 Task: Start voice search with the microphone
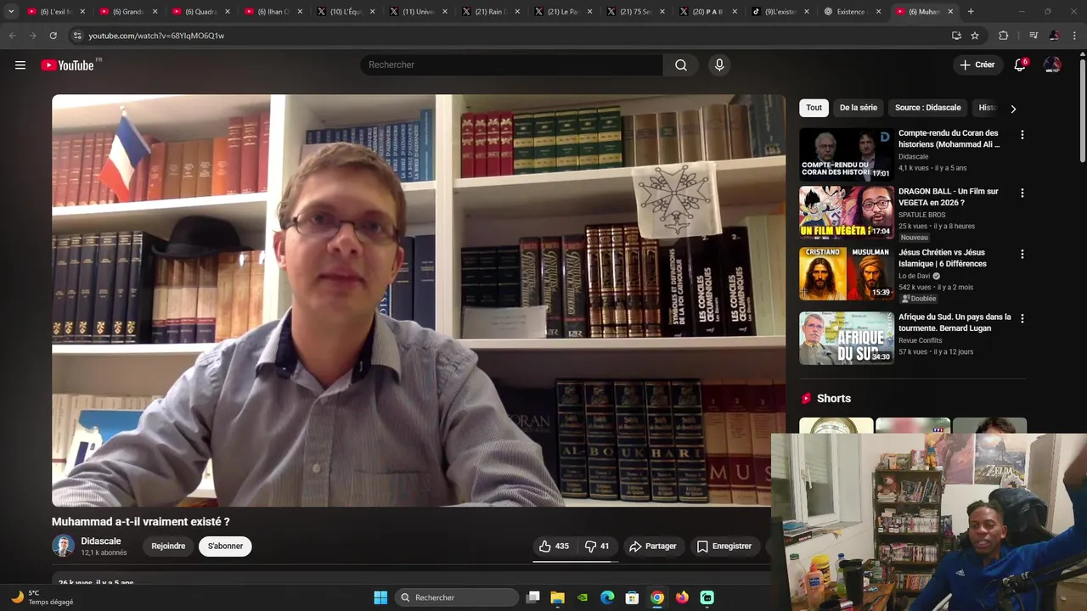719,65
